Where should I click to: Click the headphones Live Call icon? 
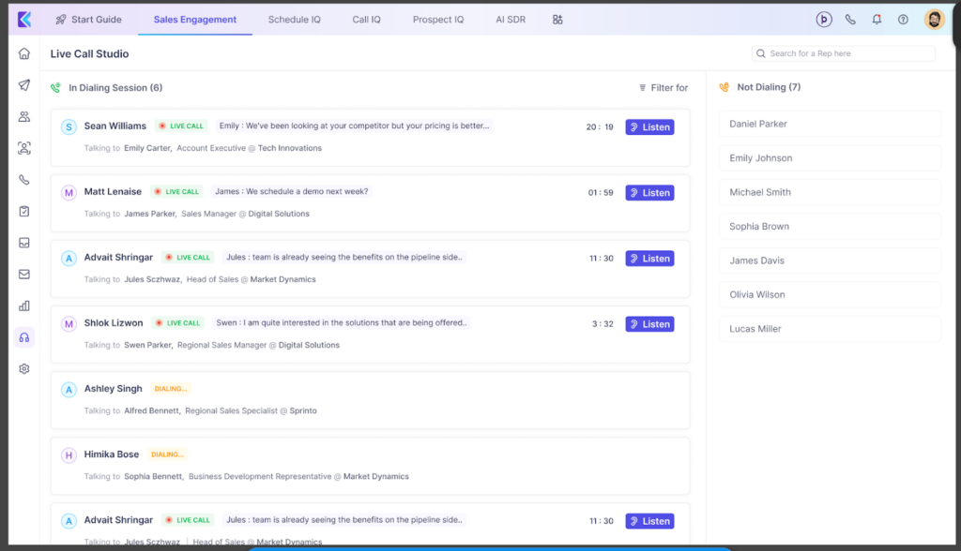(x=24, y=337)
